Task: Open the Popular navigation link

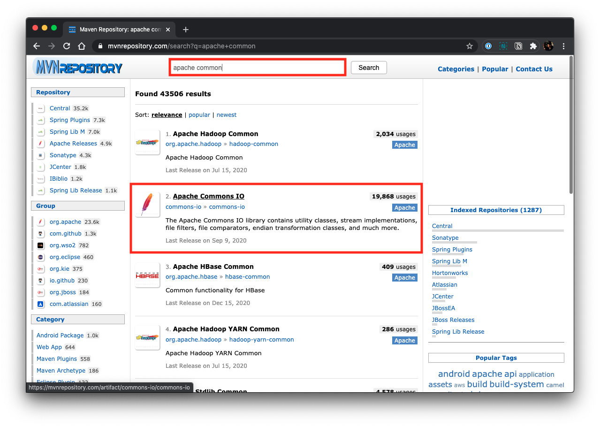Action: pyautogui.click(x=494, y=69)
